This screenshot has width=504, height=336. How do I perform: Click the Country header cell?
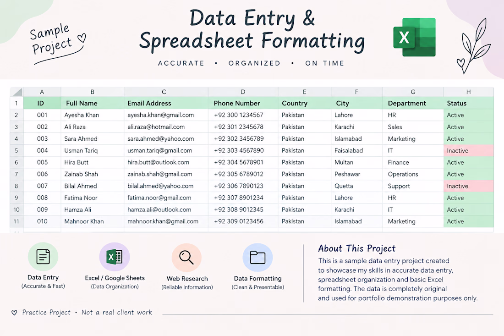304,103
